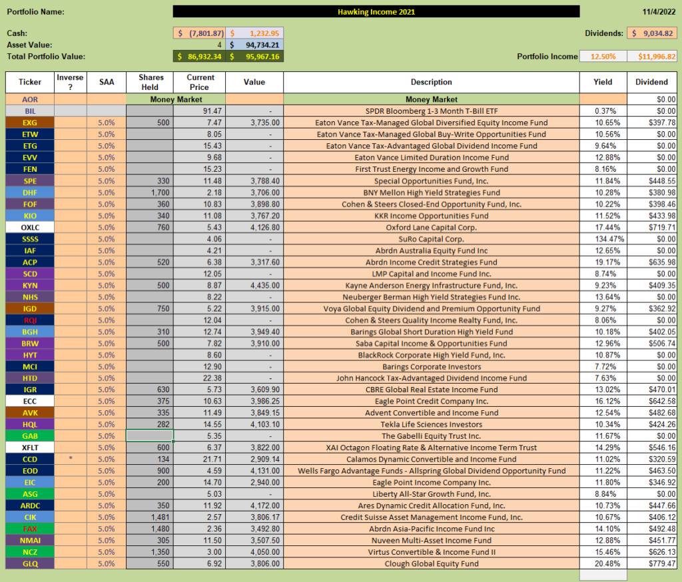The height and width of the screenshot is (582, 682).
Task: Select the CIK shares held 1,481 cell
Action: [150, 517]
